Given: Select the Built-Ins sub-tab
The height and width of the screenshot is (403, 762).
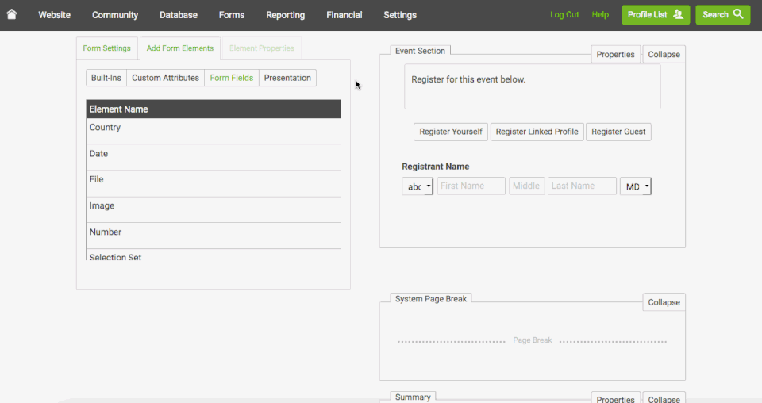Looking at the screenshot, I should click(106, 78).
